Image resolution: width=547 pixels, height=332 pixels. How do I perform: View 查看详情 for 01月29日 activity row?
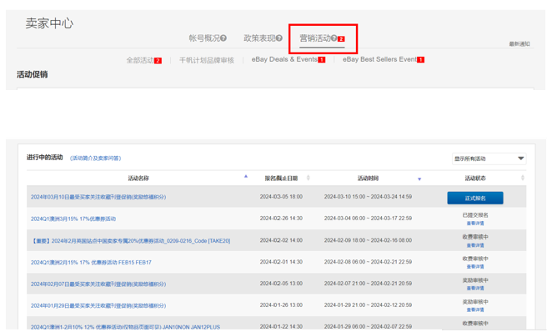(475, 310)
